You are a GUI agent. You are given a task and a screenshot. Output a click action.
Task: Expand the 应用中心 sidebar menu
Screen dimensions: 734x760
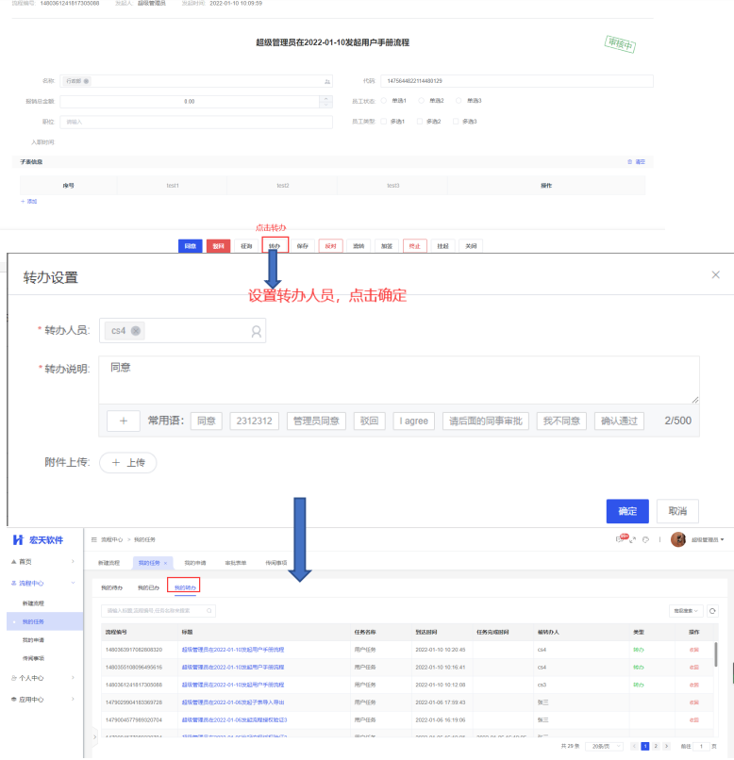42,699
